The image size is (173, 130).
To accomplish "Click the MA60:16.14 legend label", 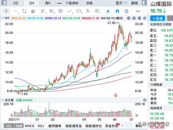I will click(x=53, y=18).
